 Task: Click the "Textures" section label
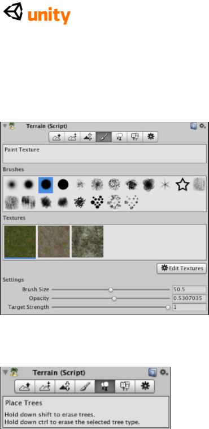pos(14,218)
